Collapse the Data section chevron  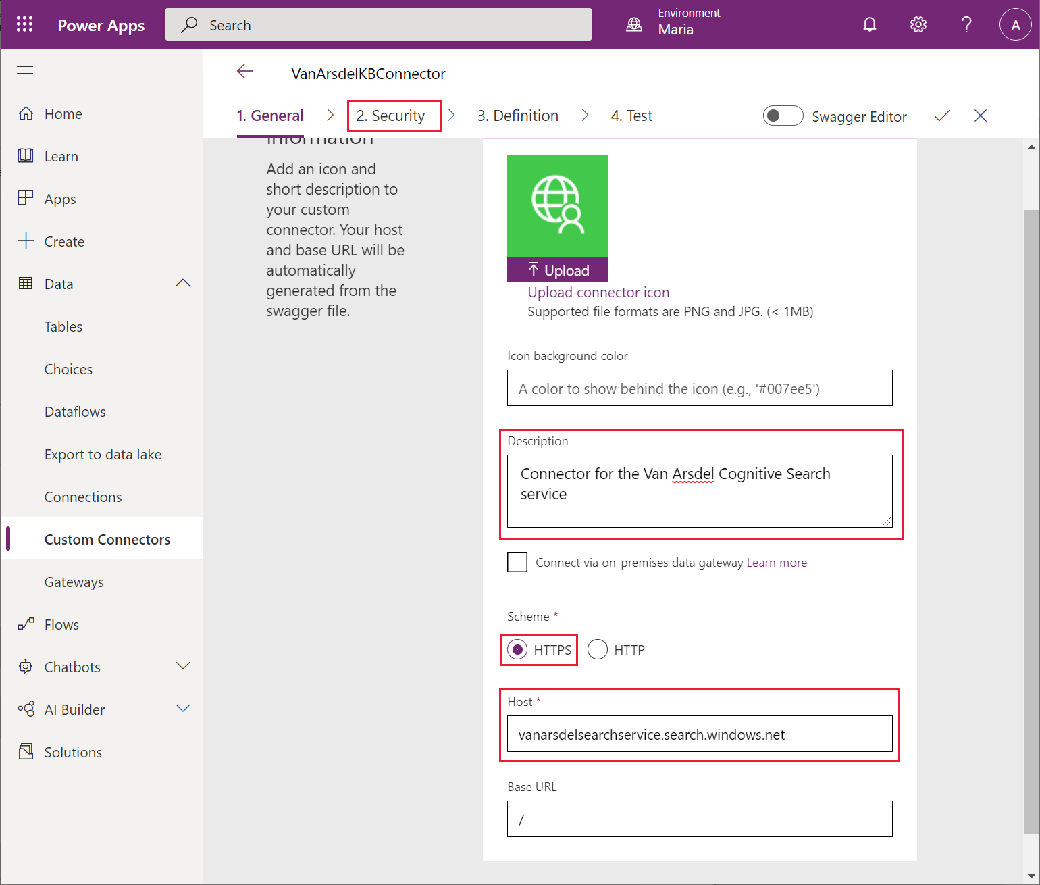click(x=183, y=283)
